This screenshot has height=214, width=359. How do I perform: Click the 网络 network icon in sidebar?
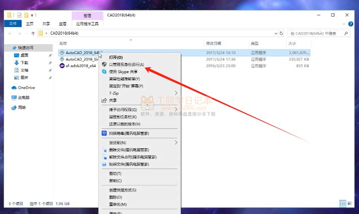pyautogui.click(x=14, y=107)
